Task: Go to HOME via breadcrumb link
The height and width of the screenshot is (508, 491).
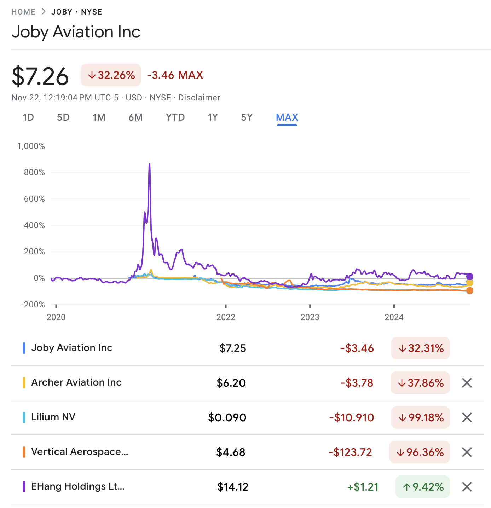Action: click(23, 12)
